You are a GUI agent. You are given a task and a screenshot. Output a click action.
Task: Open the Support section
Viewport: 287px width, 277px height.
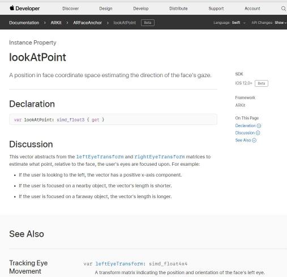[x=216, y=9]
